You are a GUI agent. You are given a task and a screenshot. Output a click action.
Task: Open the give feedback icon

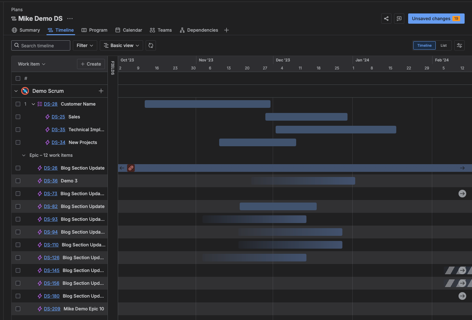(x=399, y=19)
